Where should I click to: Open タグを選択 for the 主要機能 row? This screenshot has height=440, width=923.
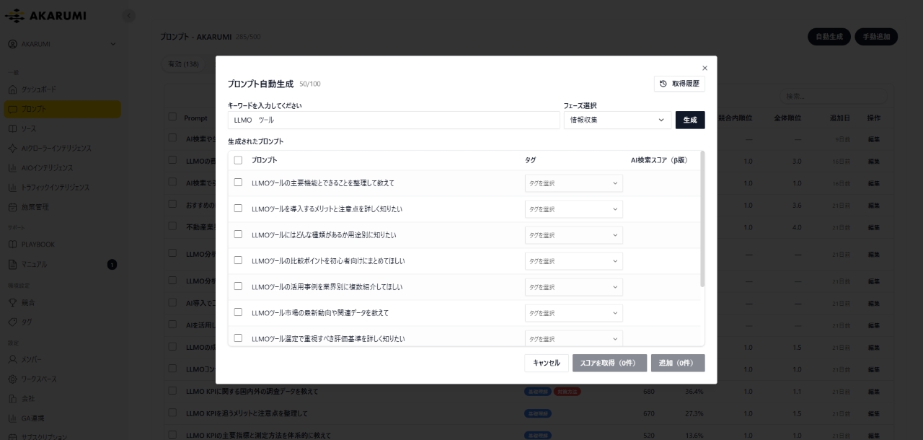pyautogui.click(x=573, y=183)
